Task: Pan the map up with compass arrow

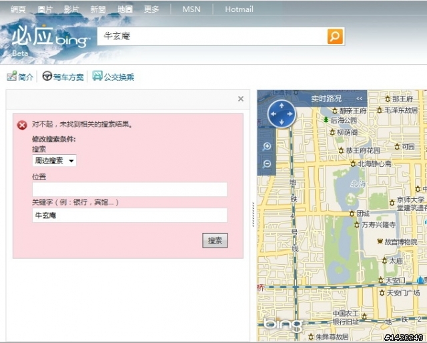Action: click(x=282, y=105)
